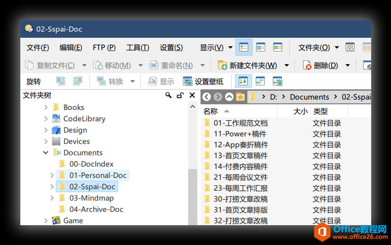Close the 文件夹树 panel
The width and height of the screenshot is (391, 245).
[192, 95]
